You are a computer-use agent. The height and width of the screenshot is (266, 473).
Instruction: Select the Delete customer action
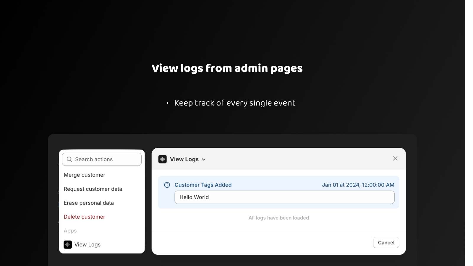click(x=84, y=217)
